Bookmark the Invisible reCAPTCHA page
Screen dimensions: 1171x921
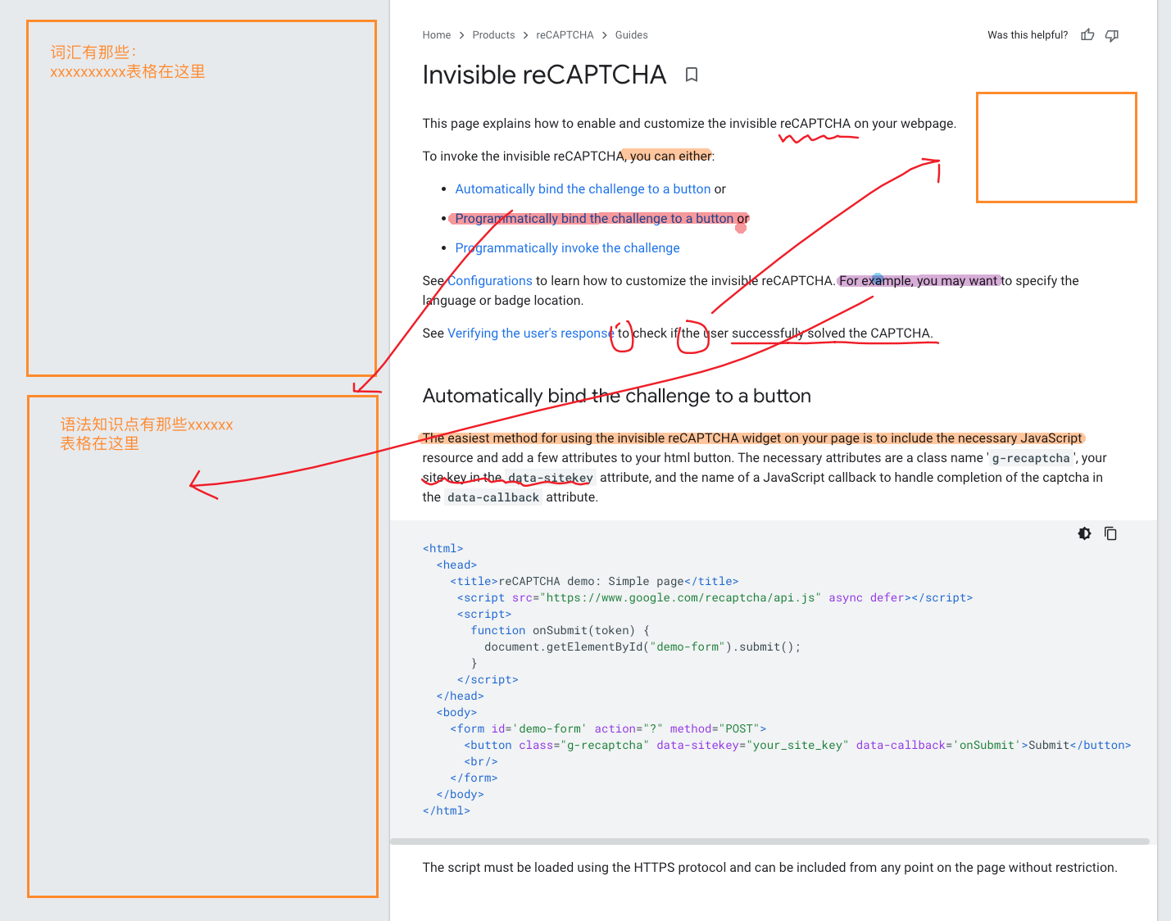click(x=692, y=75)
